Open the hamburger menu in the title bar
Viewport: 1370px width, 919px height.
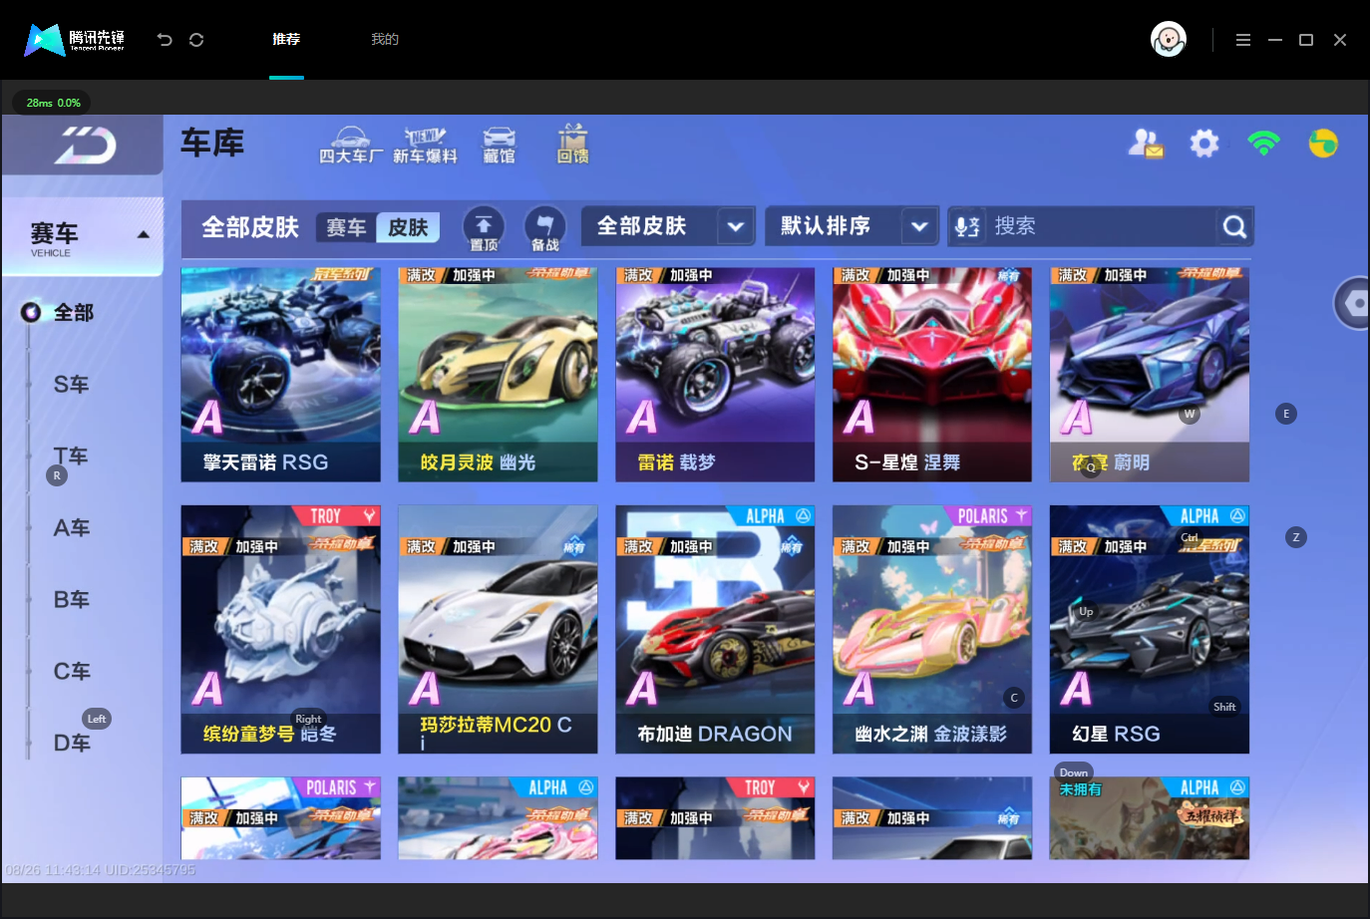point(1242,40)
